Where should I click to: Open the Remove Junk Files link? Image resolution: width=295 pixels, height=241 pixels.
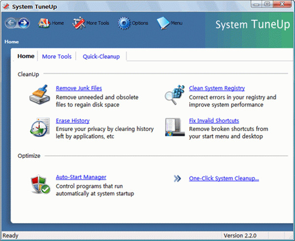point(79,88)
